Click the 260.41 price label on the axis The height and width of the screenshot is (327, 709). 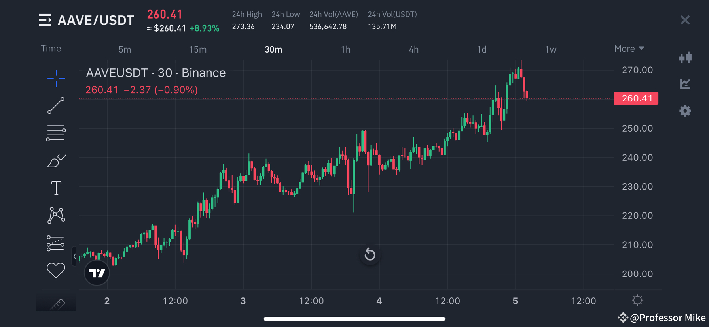point(636,98)
